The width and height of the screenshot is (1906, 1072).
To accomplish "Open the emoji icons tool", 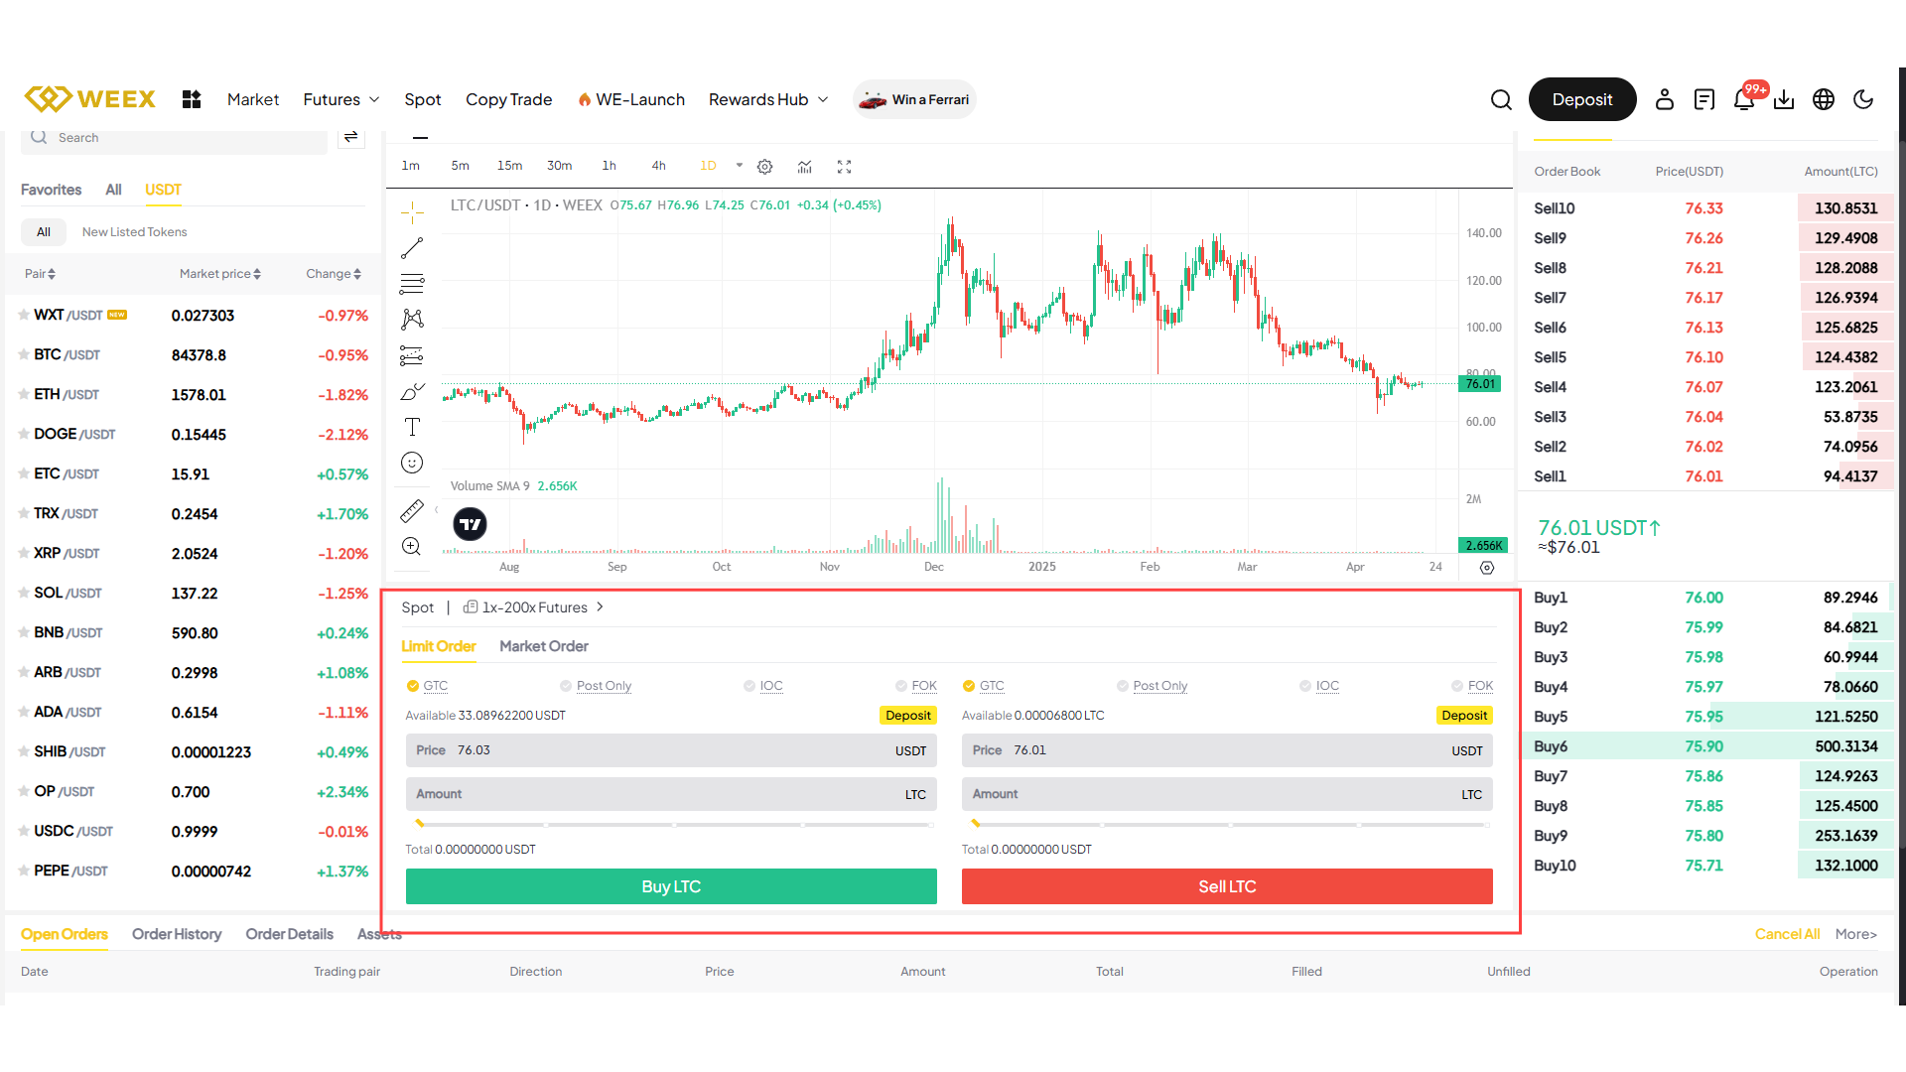I will (x=412, y=463).
